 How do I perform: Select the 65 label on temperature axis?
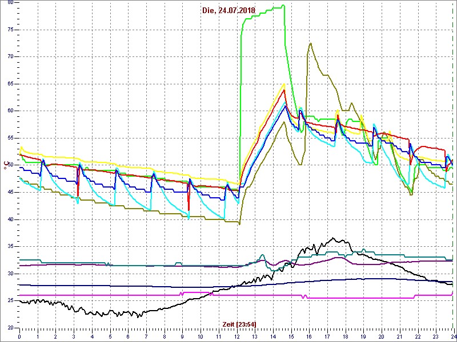pos(10,84)
